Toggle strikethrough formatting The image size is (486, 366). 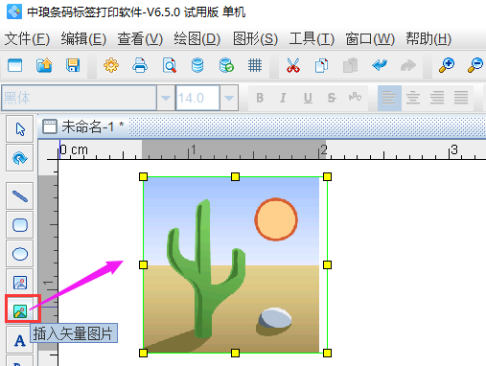tap(332, 98)
